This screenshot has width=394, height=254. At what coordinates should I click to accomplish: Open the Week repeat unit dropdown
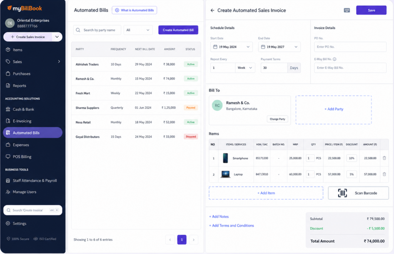[x=245, y=68]
